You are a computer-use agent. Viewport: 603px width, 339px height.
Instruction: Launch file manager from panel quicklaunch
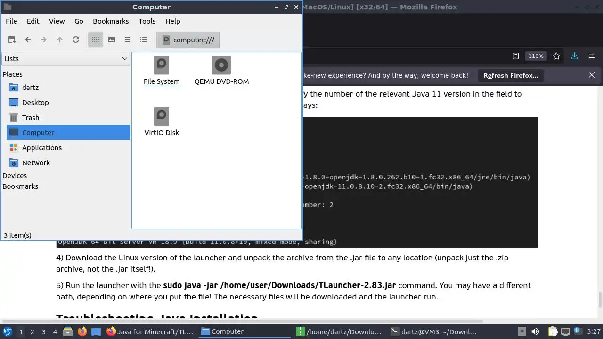(x=68, y=331)
